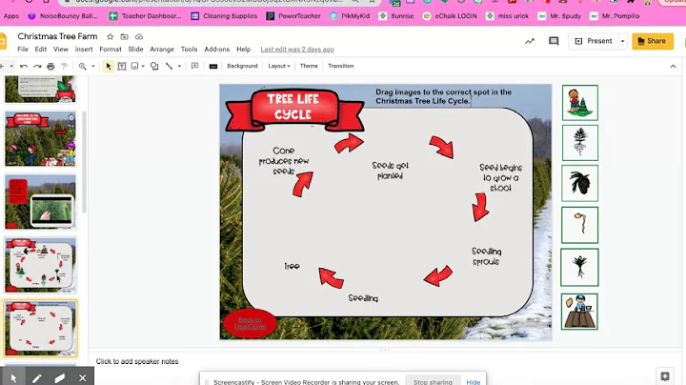Select the Screencastify pointer tool
Viewport: 686px width, 385px height.
coord(13,378)
